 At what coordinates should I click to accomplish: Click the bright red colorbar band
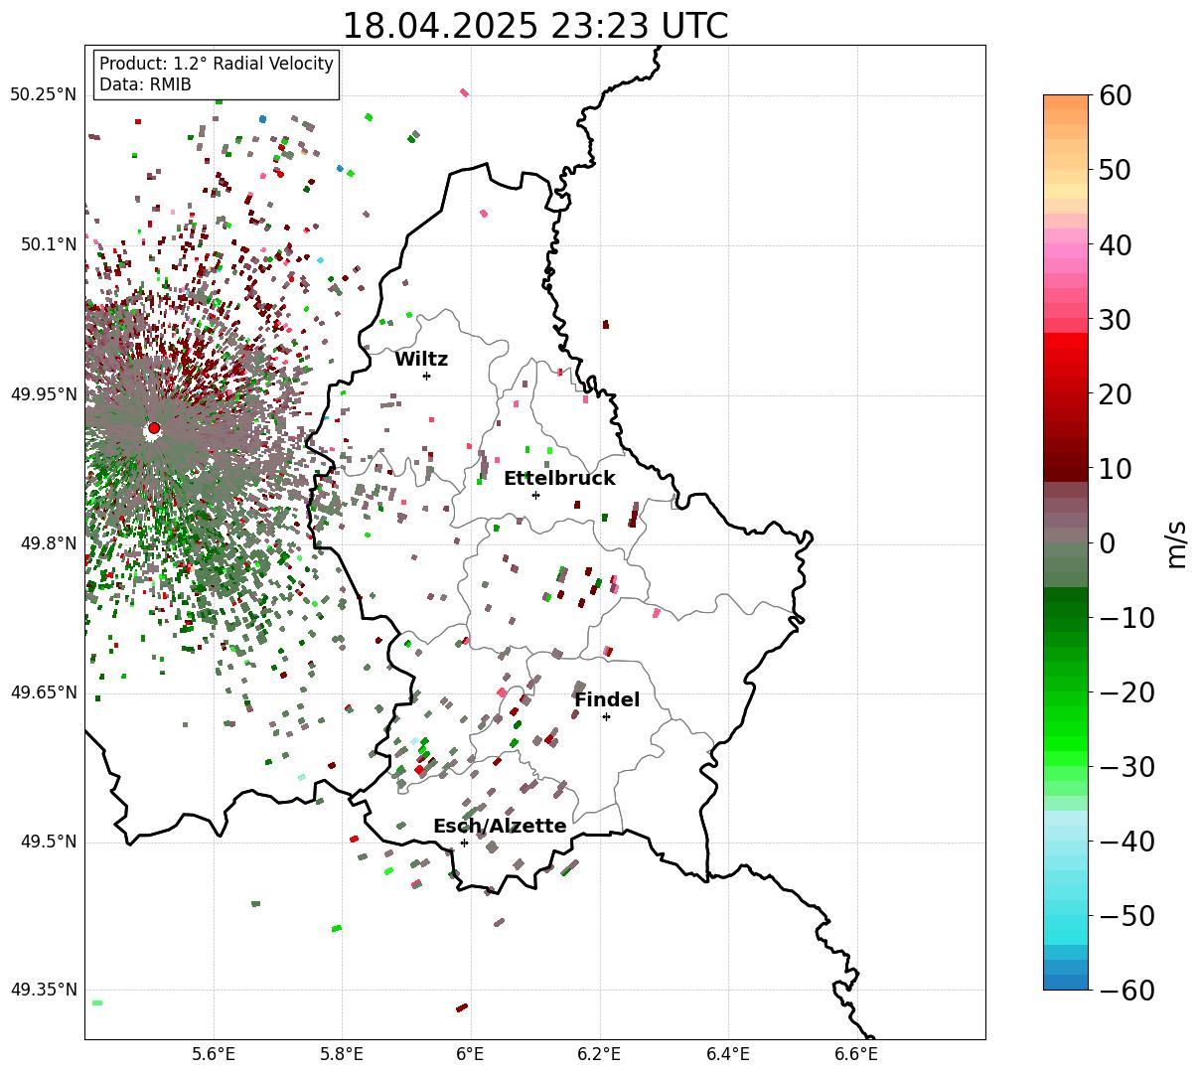[x=1066, y=341]
